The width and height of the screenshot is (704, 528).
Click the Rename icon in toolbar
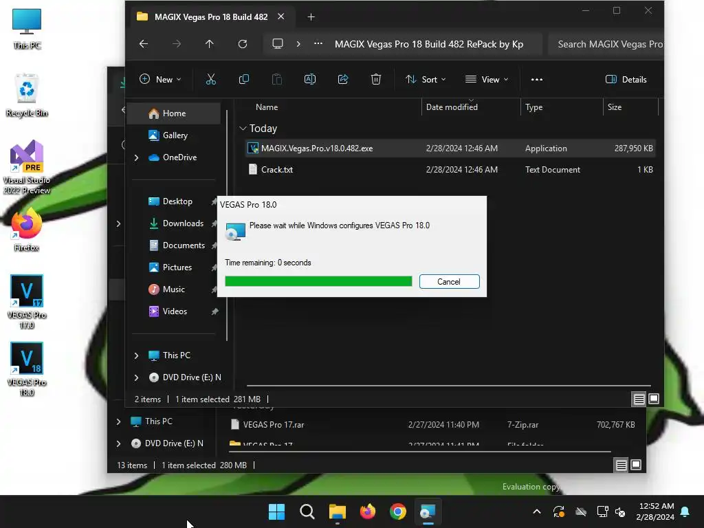pyautogui.click(x=310, y=80)
